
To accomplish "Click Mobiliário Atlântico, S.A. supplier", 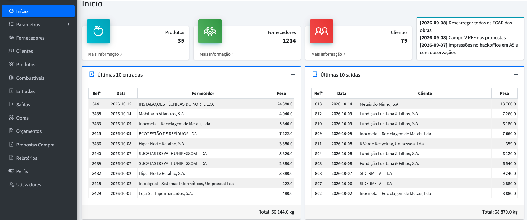I will coord(162,114).
